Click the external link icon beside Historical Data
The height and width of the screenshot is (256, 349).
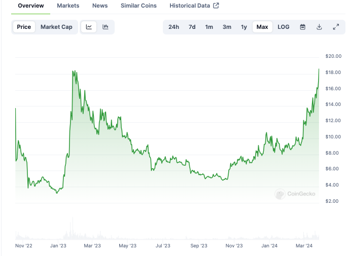[x=216, y=6]
